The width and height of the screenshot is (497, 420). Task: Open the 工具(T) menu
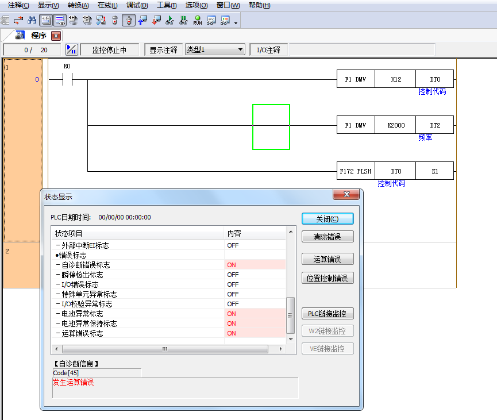pos(167,5)
